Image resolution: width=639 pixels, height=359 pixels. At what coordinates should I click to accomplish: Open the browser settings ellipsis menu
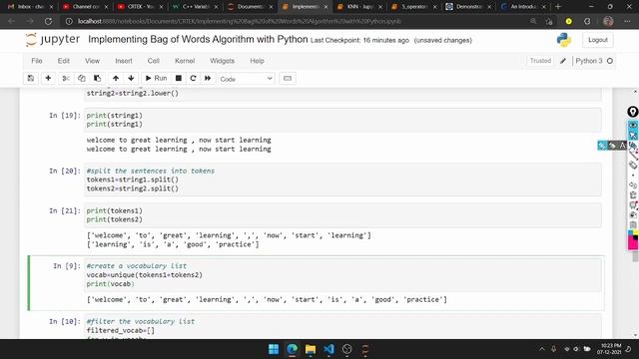627,21
